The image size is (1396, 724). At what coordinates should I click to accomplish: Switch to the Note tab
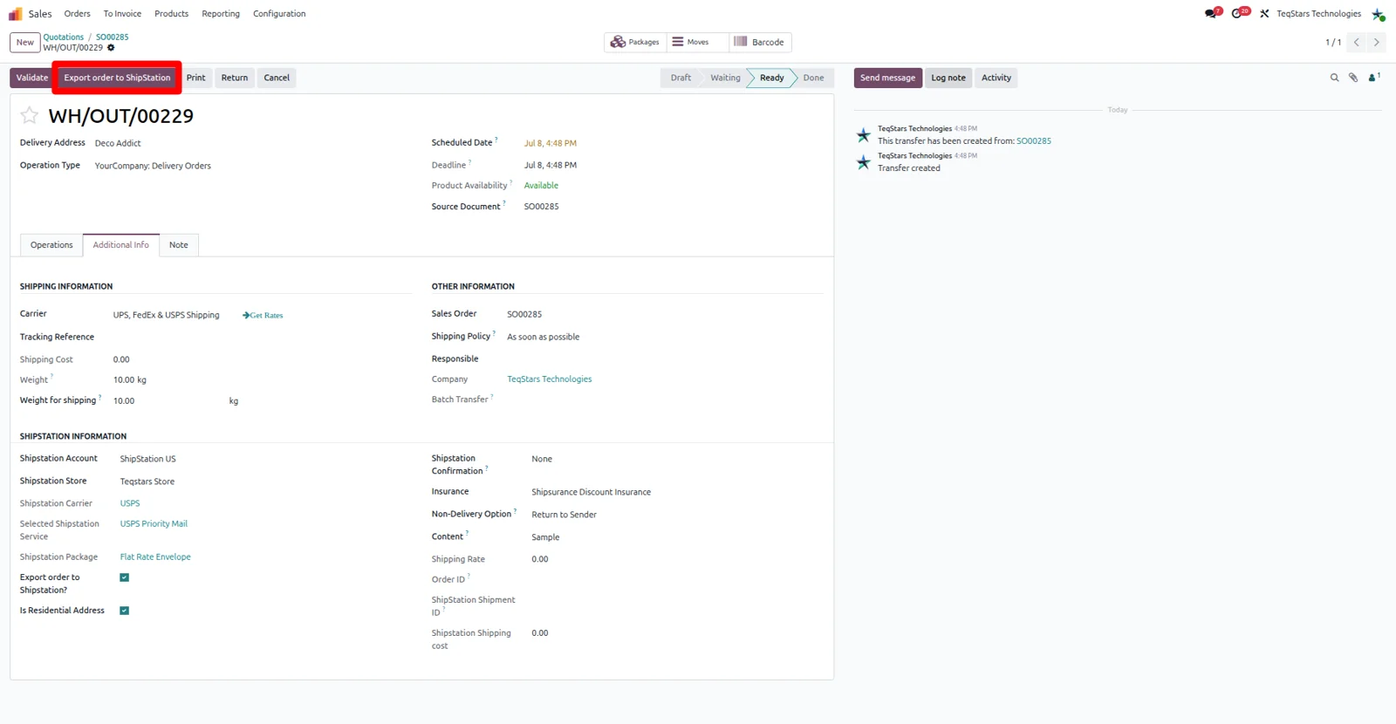(179, 245)
